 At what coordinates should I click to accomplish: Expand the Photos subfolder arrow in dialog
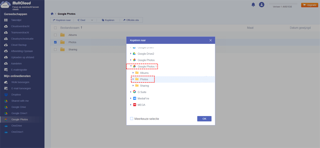coord(133,79)
